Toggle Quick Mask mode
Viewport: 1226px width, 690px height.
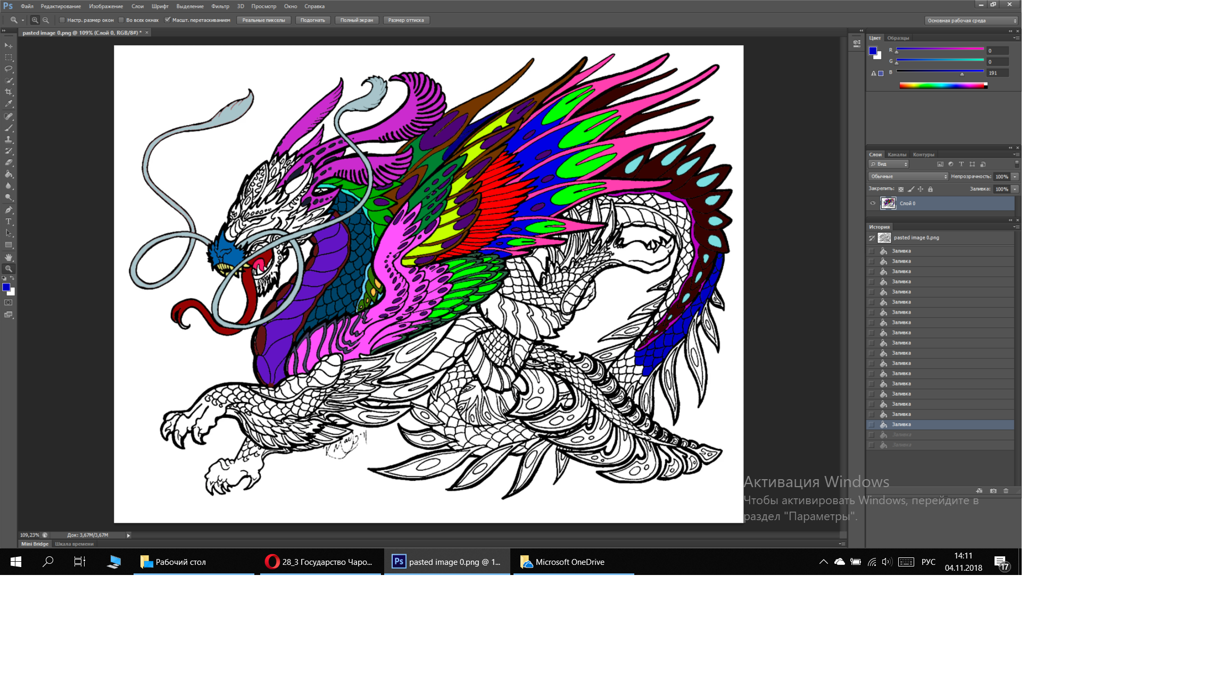coord(9,303)
